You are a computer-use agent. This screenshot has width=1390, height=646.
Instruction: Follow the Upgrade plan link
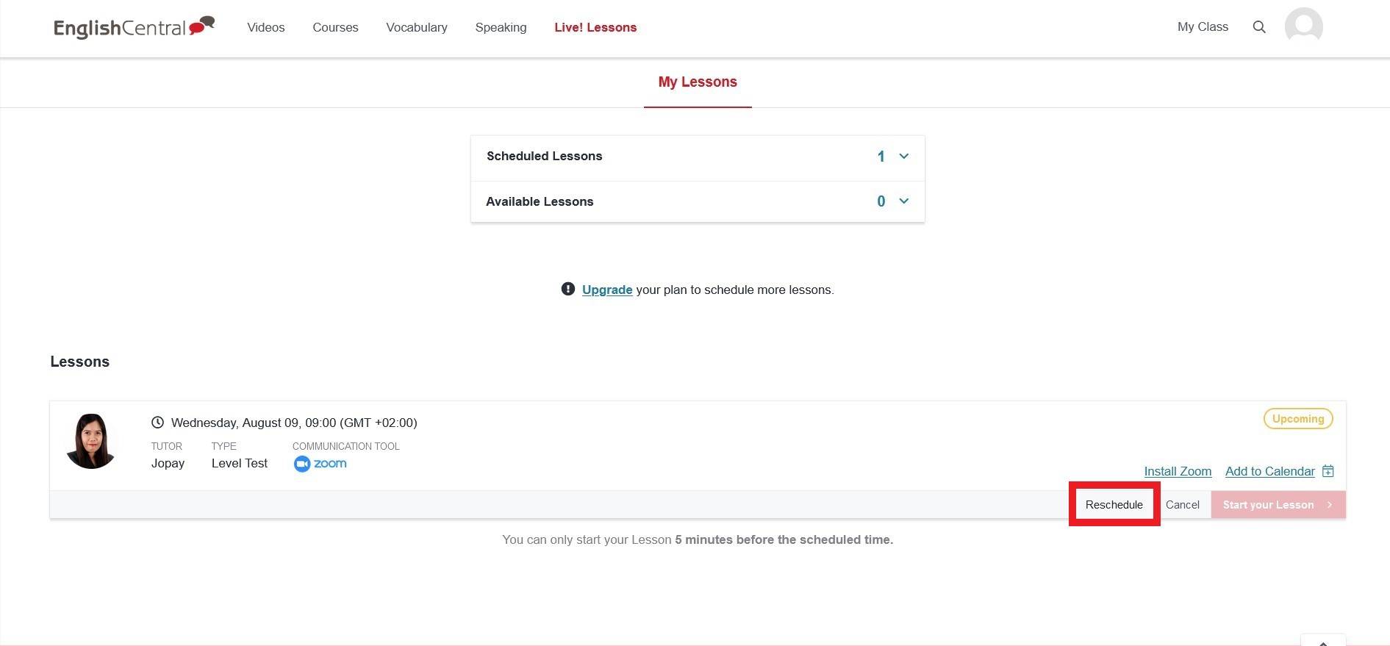click(607, 290)
